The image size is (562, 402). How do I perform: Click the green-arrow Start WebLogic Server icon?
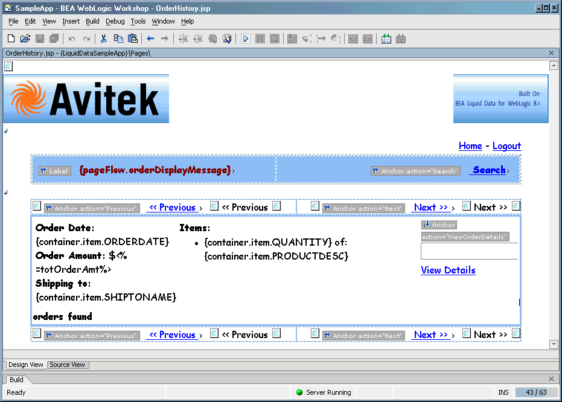point(386,39)
